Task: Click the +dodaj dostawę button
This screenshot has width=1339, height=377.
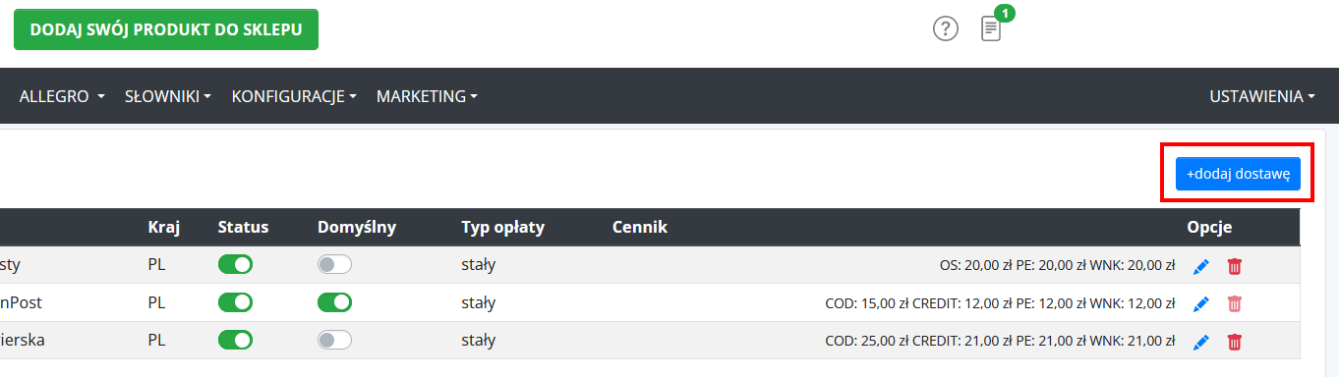Action: (1238, 174)
